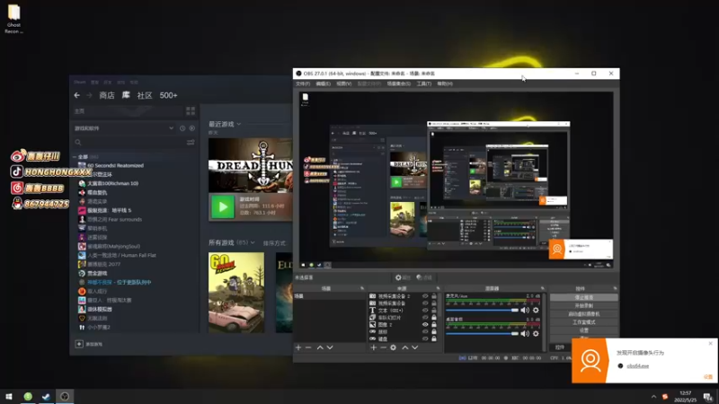Switch Steam library to grid collections view

coord(191,110)
